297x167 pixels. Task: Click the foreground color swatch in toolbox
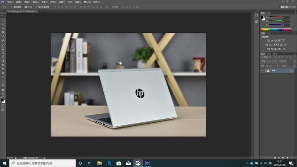(2, 100)
